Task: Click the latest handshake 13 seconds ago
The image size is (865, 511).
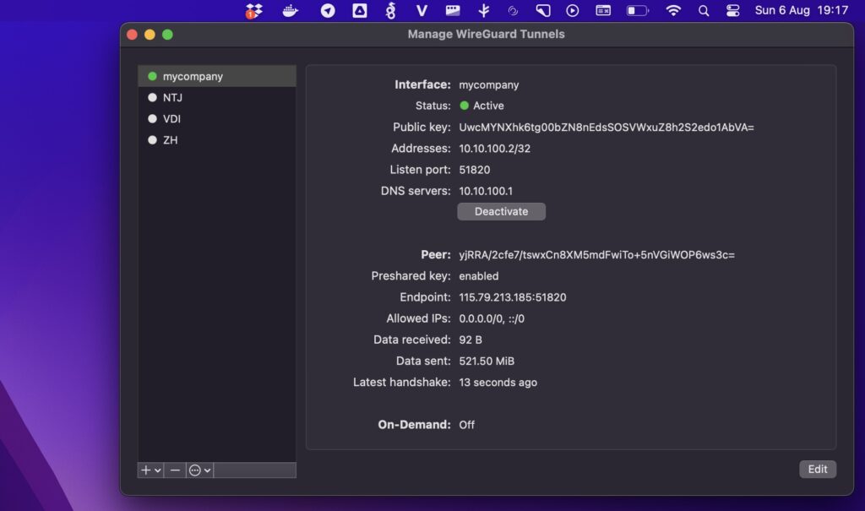Action: (498, 383)
